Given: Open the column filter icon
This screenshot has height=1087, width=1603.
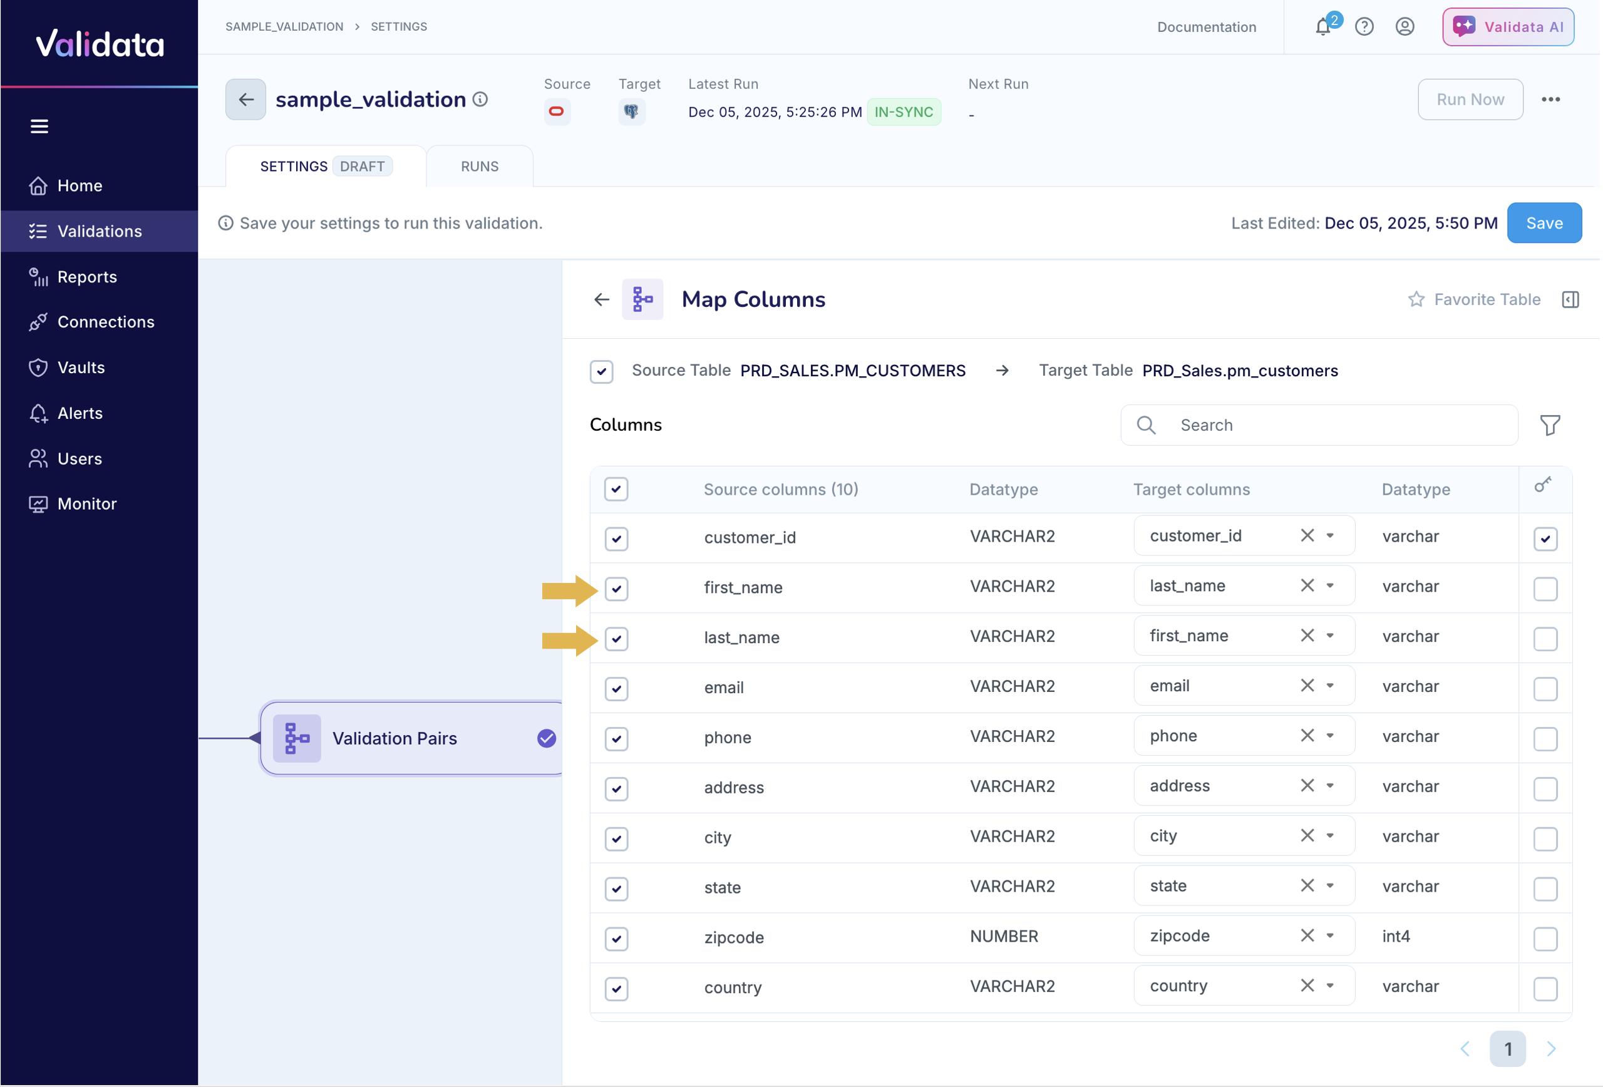Looking at the screenshot, I should click(1550, 425).
